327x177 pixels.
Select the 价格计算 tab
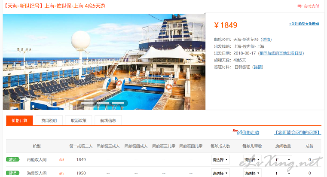click(x=19, y=120)
